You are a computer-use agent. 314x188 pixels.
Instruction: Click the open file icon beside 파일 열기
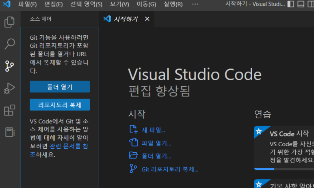coord(134,143)
